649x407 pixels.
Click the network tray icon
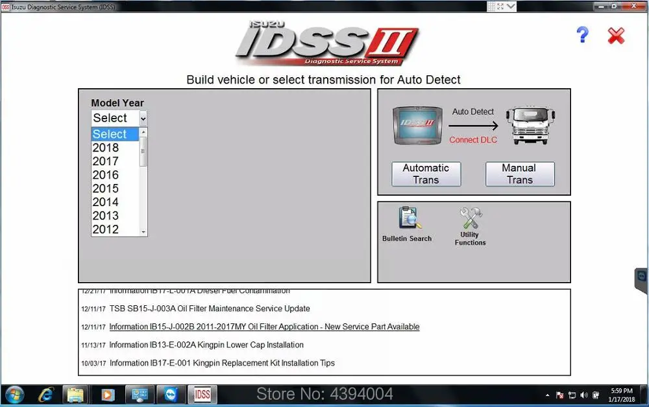[572, 395]
